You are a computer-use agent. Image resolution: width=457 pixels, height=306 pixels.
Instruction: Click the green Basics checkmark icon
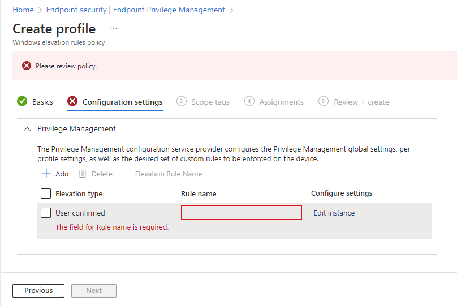[22, 101]
